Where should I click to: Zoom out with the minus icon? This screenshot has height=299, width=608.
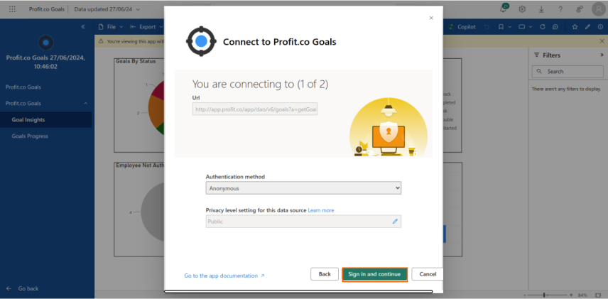[525, 295]
